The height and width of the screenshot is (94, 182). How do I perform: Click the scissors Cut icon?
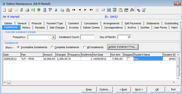pyautogui.click(x=56, y=10)
